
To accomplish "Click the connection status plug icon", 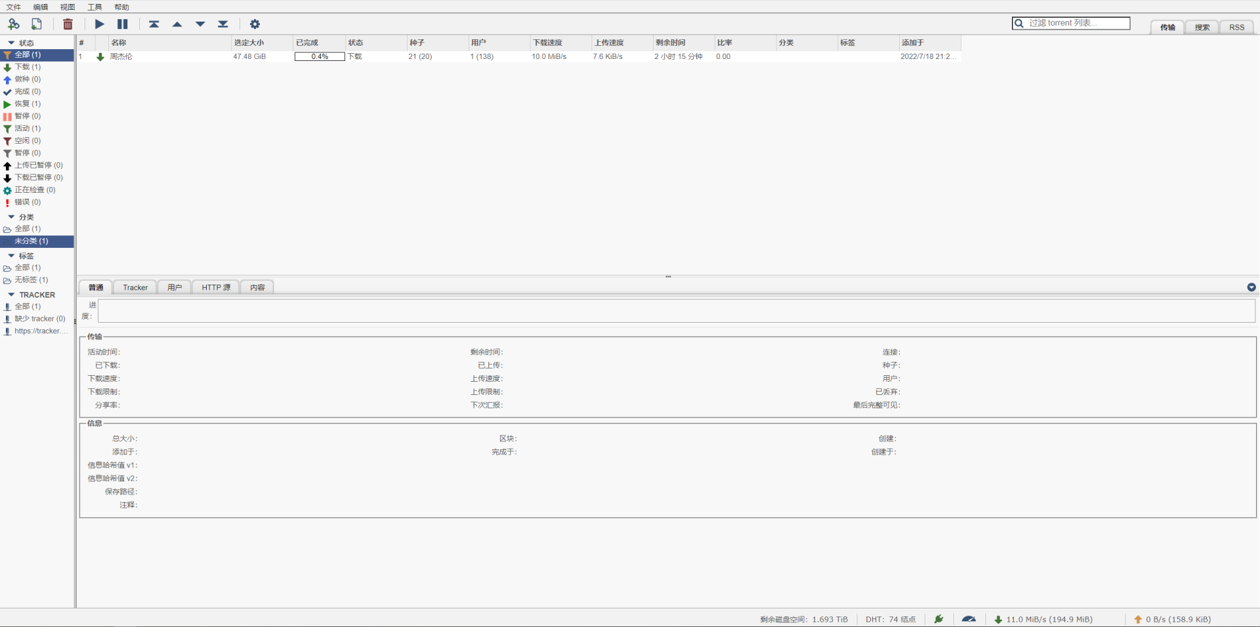I will (938, 619).
